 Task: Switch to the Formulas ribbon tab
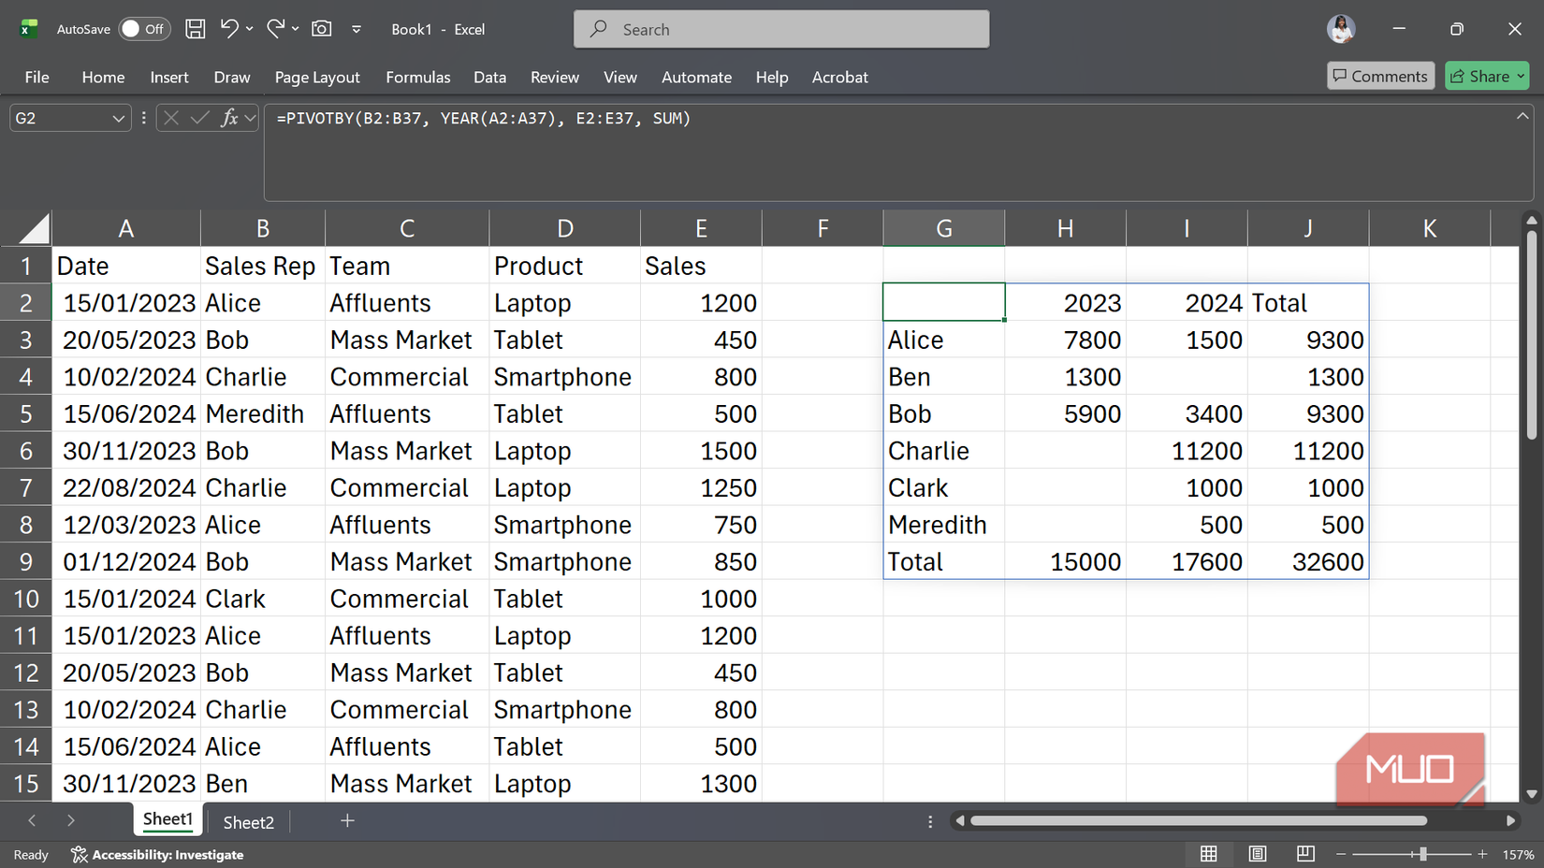[x=418, y=77]
